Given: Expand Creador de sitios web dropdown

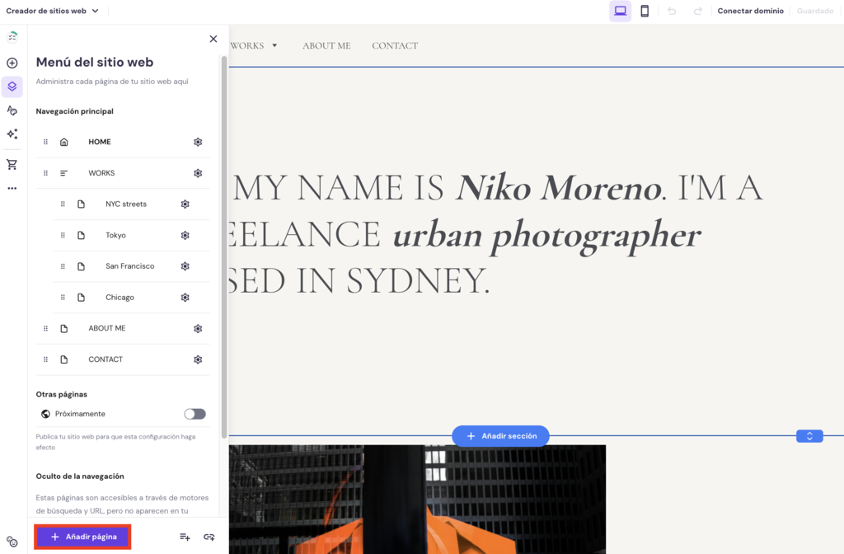Looking at the screenshot, I should 52,11.
